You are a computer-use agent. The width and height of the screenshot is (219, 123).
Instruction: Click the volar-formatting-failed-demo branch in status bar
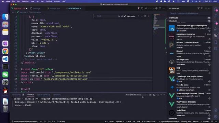[25, 122]
